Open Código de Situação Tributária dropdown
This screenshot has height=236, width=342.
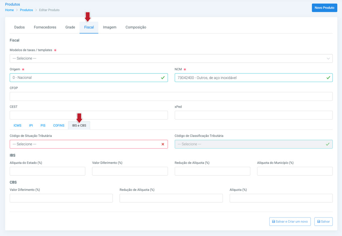click(85, 144)
